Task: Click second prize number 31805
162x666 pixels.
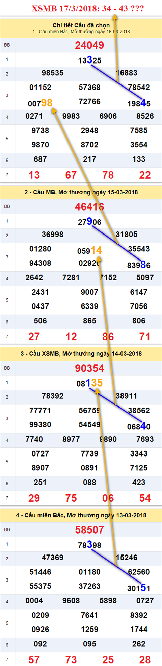Action: point(127,234)
